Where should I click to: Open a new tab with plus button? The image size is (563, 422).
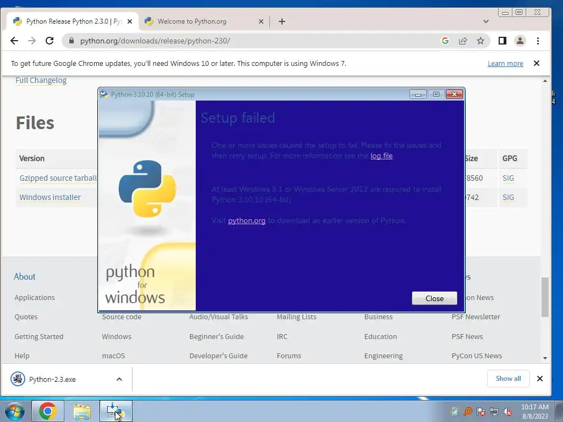tap(282, 21)
